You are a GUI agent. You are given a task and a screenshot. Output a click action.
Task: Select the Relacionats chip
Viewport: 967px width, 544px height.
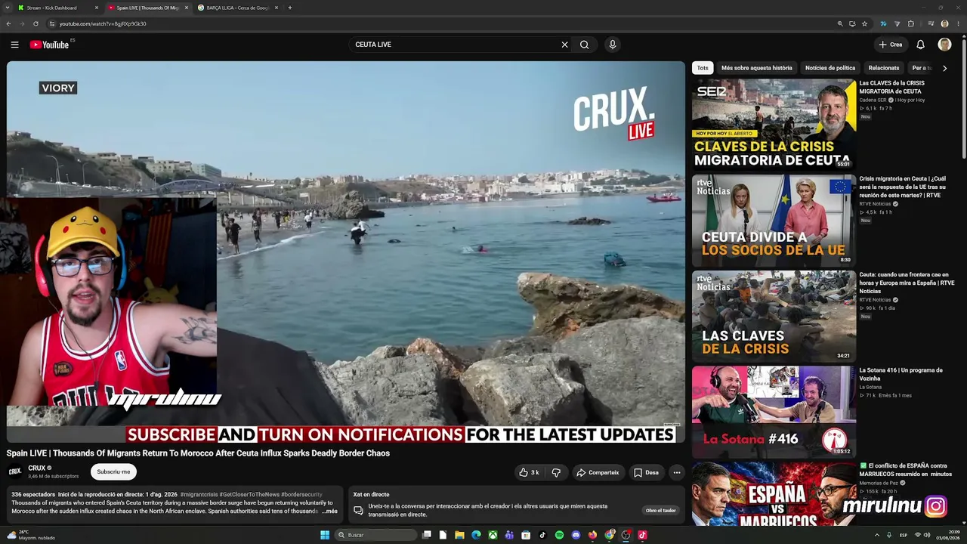(x=884, y=68)
